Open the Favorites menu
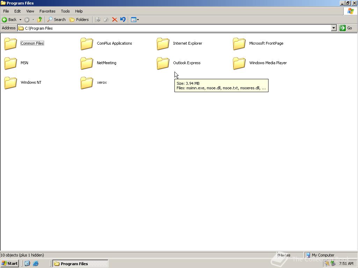This screenshot has width=358, height=268. pos(48,11)
